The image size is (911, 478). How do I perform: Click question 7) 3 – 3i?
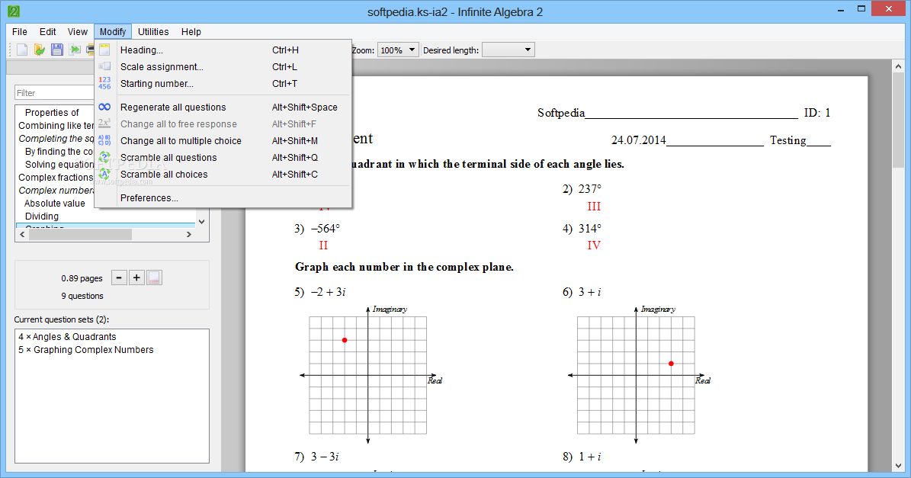[316, 457]
